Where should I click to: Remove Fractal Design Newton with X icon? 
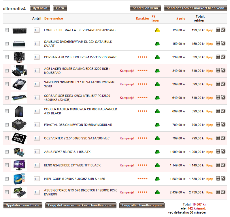pos(223,124)
